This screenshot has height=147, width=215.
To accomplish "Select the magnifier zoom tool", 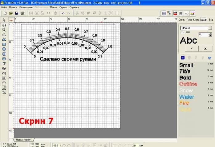I will pos(4,30).
